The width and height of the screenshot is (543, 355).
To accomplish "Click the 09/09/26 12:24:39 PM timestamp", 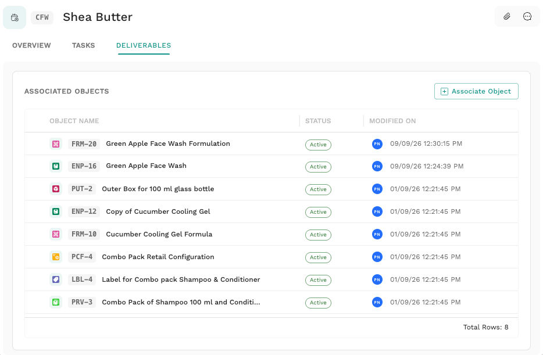I will (x=427, y=166).
